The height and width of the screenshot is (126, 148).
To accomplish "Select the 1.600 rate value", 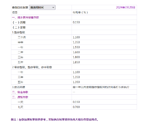I will tap(76, 52).
